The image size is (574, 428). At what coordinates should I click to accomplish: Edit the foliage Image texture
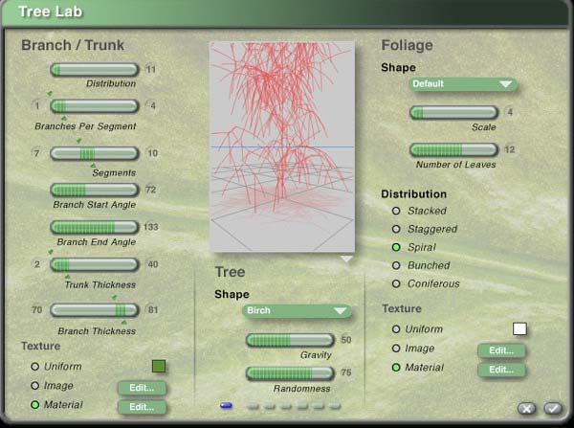pyautogui.click(x=501, y=350)
